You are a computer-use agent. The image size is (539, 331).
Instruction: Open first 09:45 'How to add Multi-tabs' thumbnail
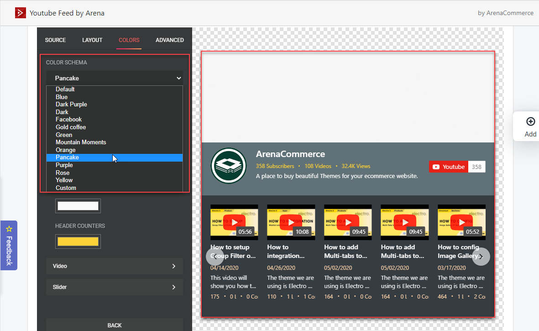[348, 222]
